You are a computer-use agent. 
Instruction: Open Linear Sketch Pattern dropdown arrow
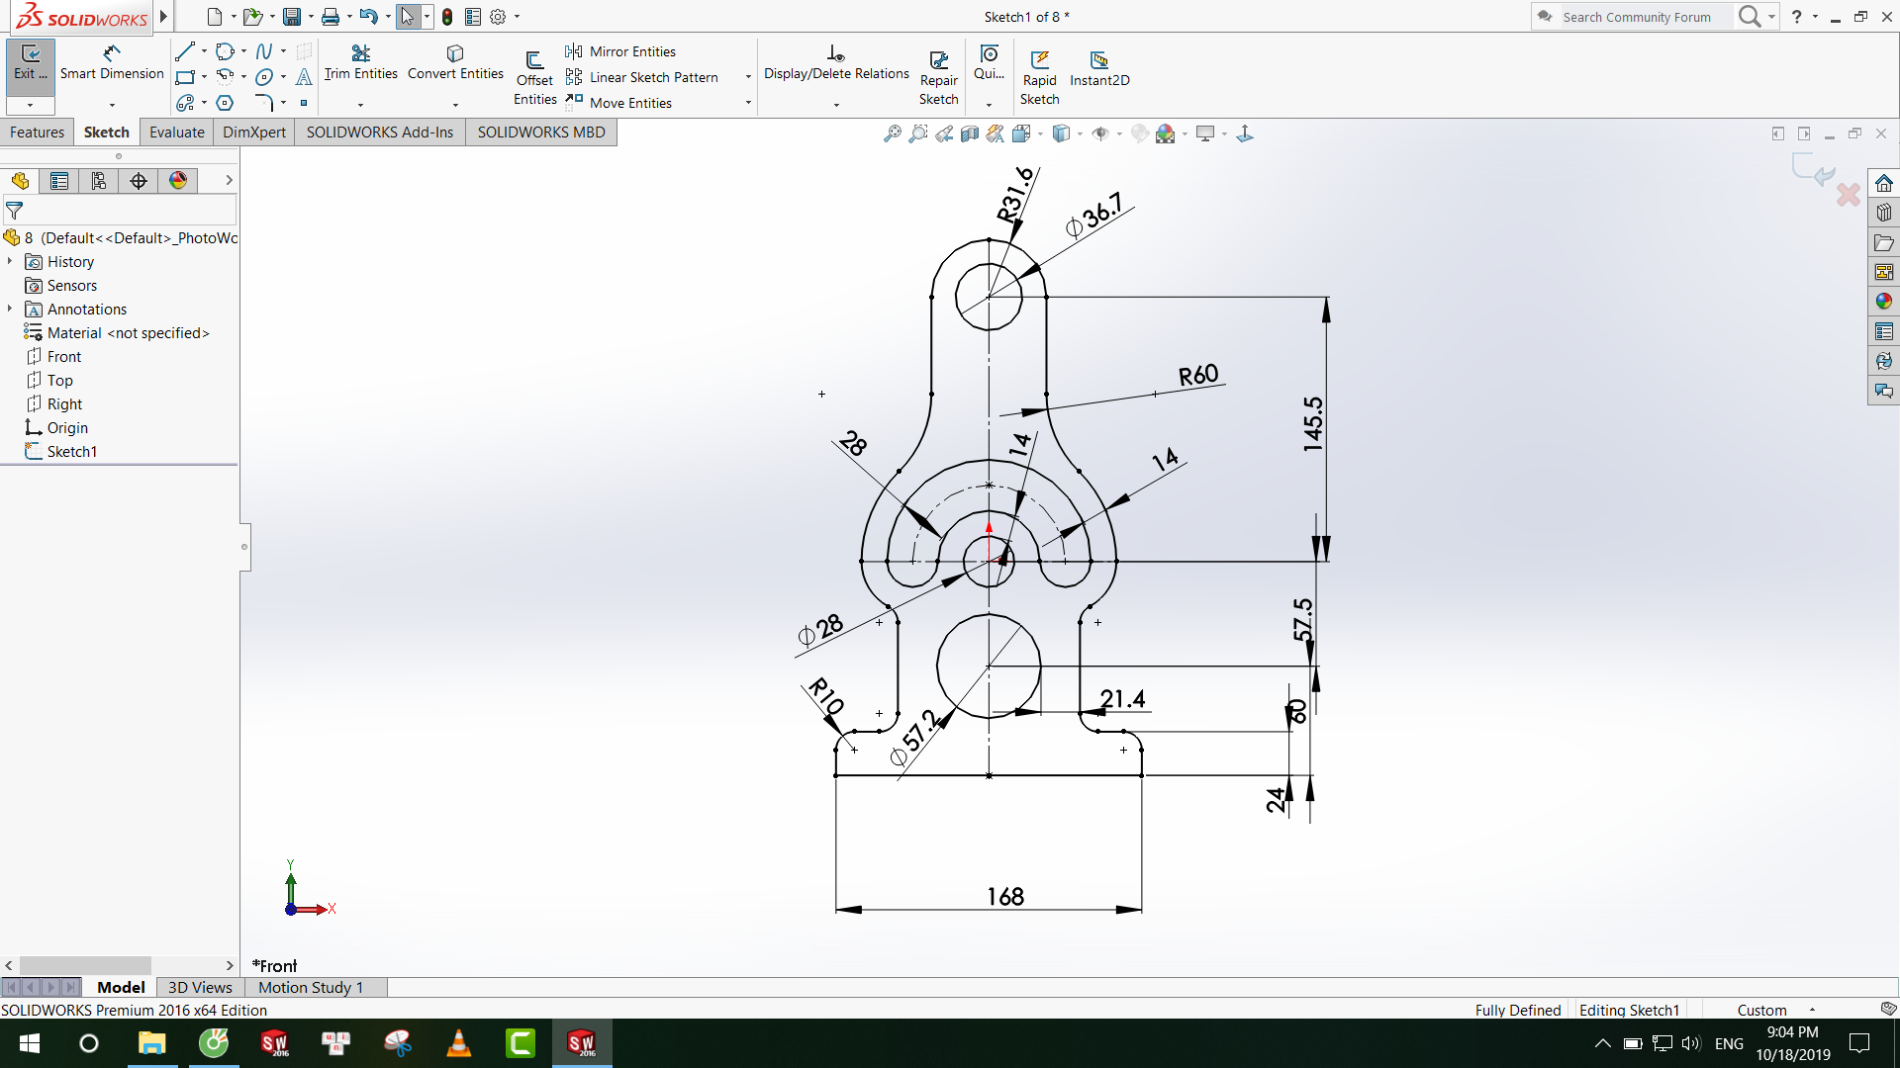[748, 77]
